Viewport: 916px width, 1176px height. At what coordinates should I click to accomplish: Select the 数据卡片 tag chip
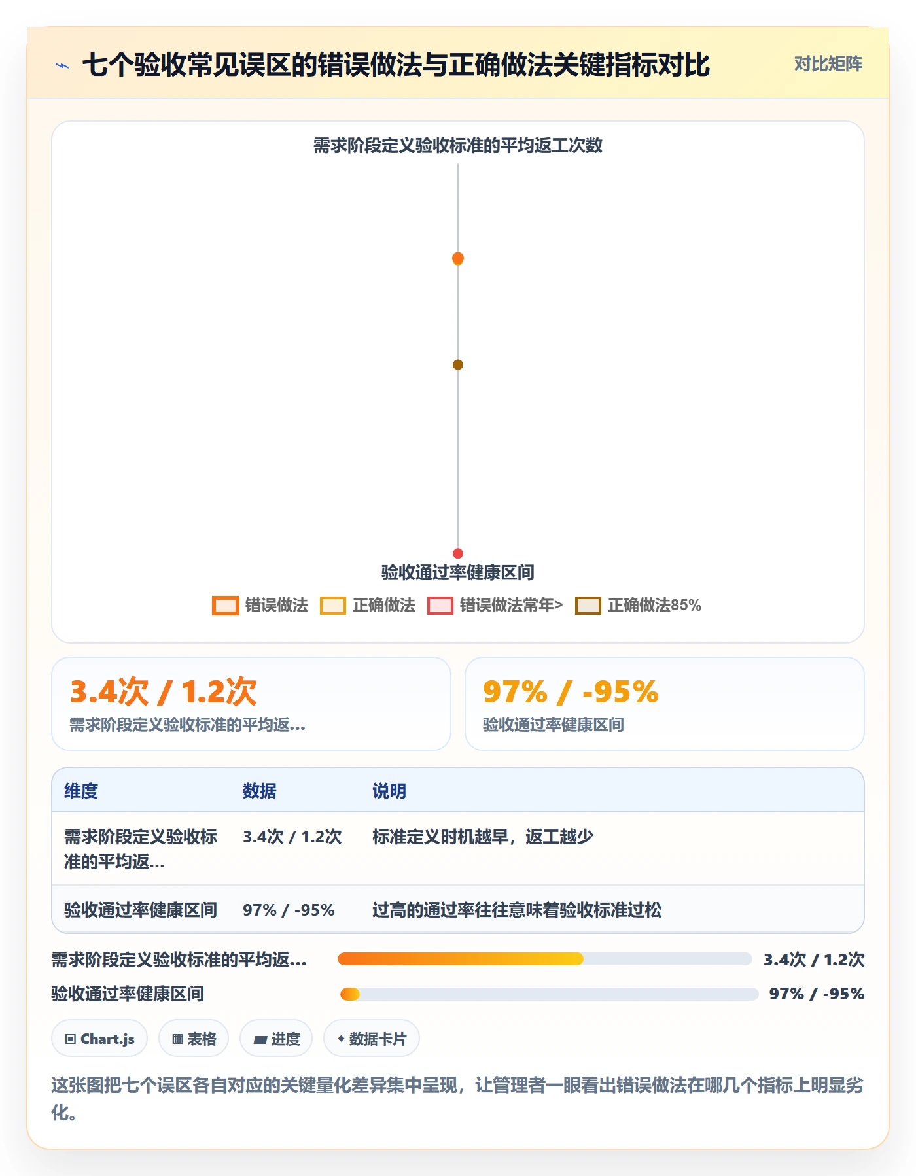pos(372,1039)
